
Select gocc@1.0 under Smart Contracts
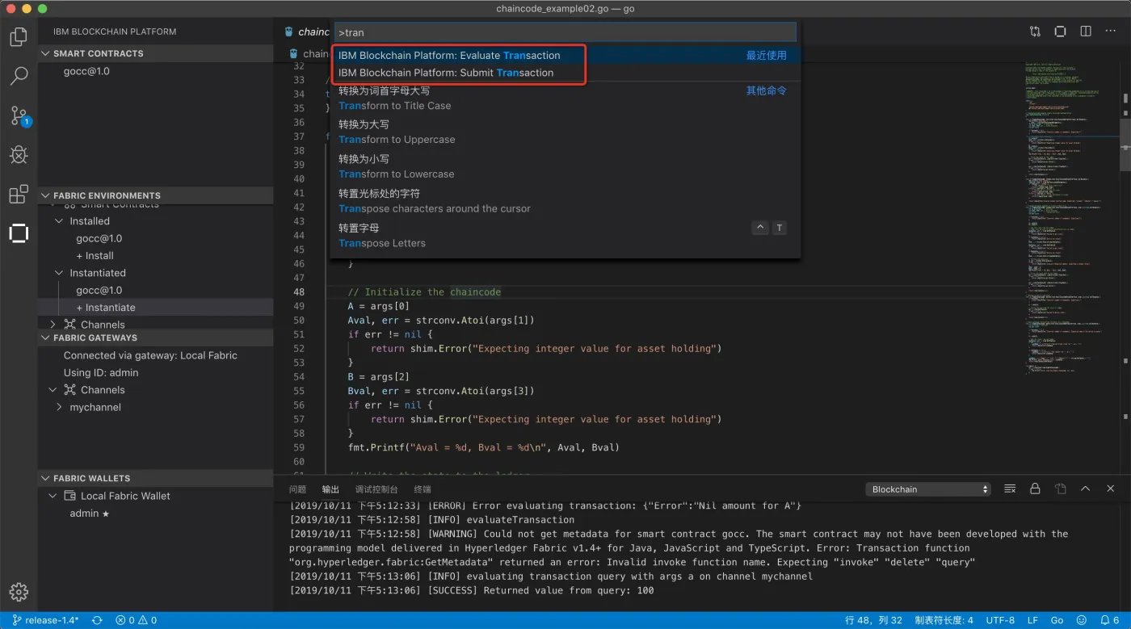(x=86, y=71)
